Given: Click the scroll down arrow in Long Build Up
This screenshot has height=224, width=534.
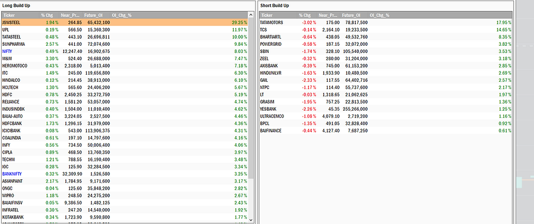Looking at the screenshot, I should coord(251,220).
